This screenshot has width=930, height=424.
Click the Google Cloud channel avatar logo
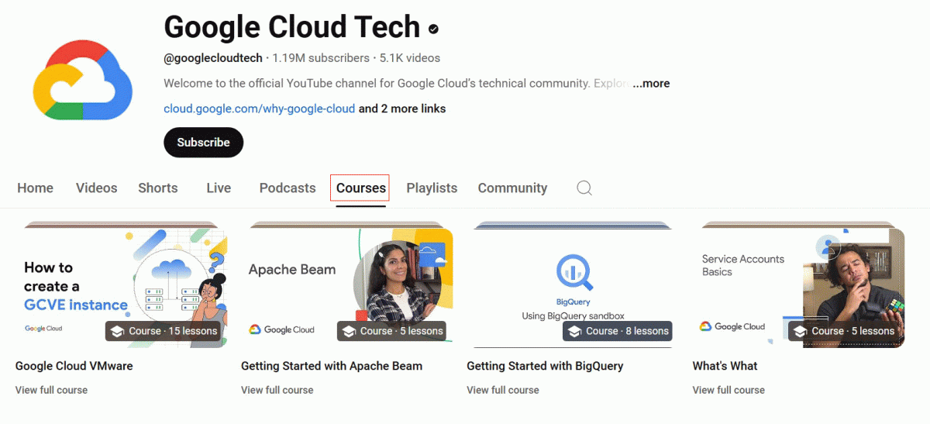[81, 81]
